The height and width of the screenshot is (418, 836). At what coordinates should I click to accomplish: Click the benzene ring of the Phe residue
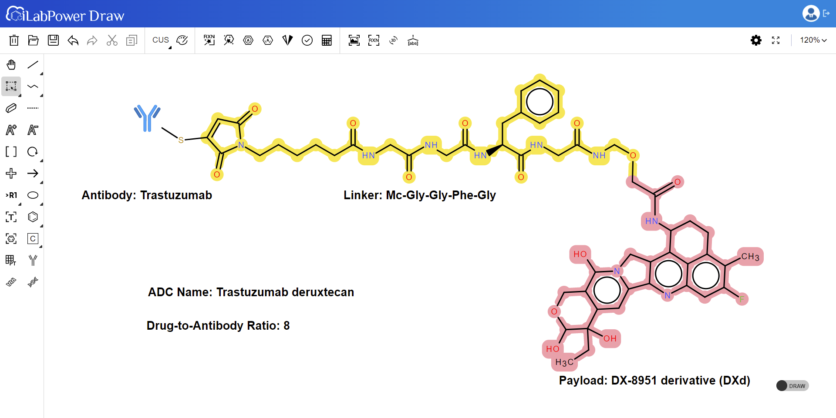pos(539,102)
